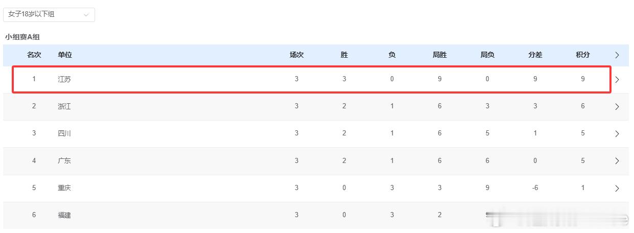Select the 四川 team name
The height and width of the screenshot is (233, 634).
[x=64, y=133]
